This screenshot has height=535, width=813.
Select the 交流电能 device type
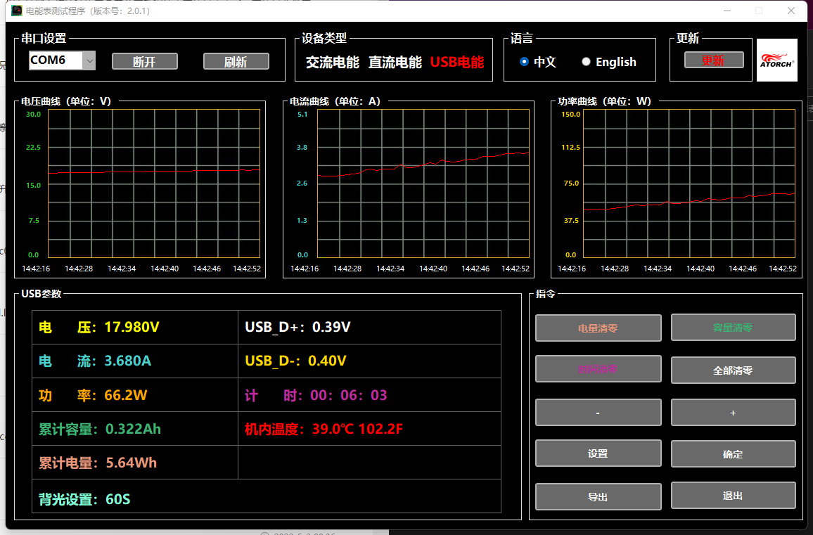point(333,62)
